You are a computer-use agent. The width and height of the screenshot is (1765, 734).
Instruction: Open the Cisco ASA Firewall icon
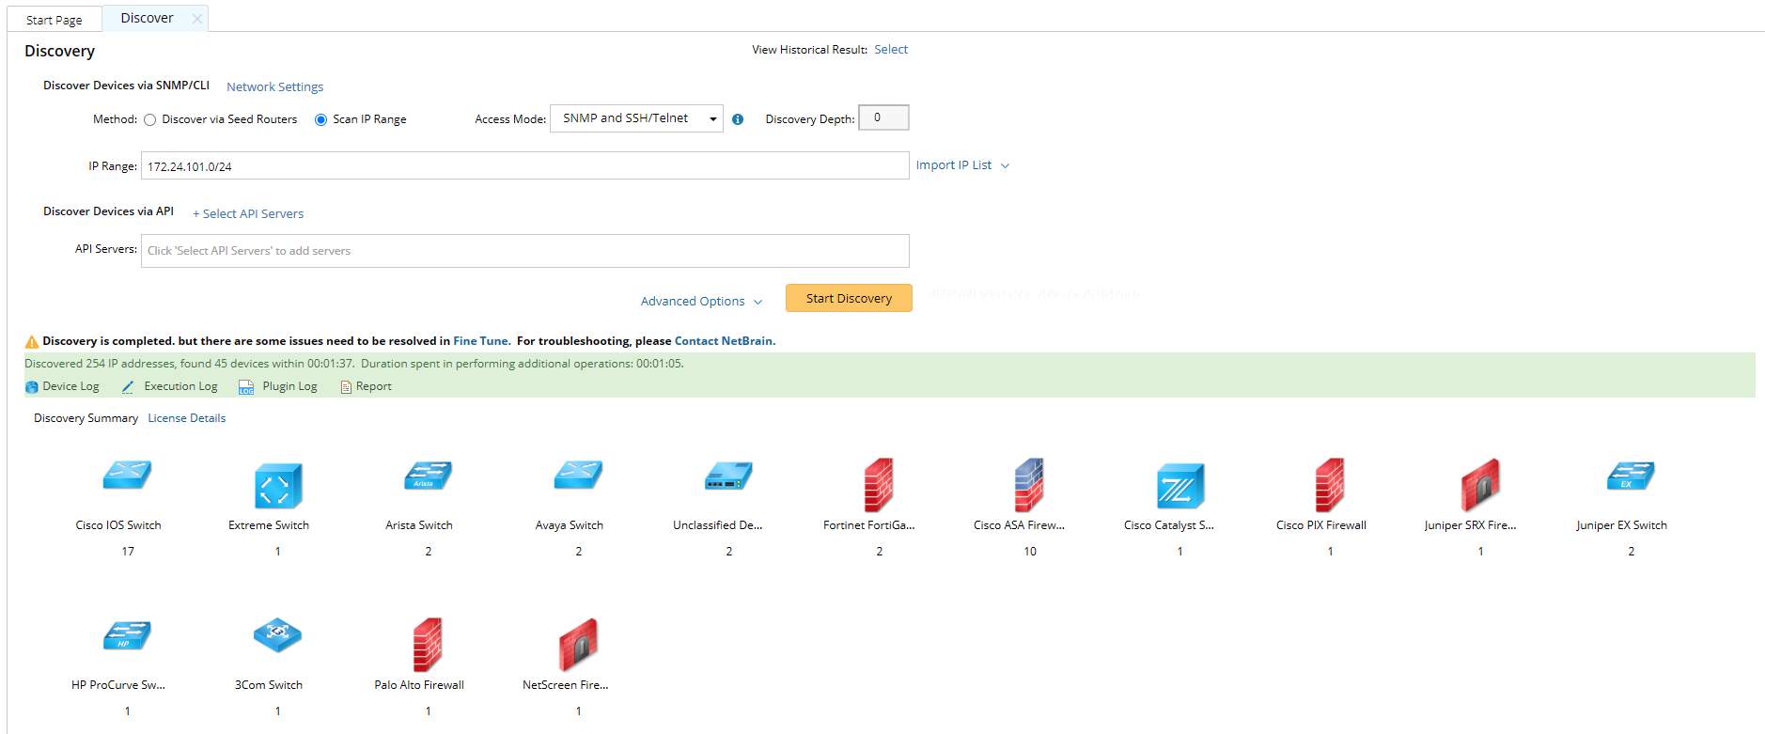1029,485
